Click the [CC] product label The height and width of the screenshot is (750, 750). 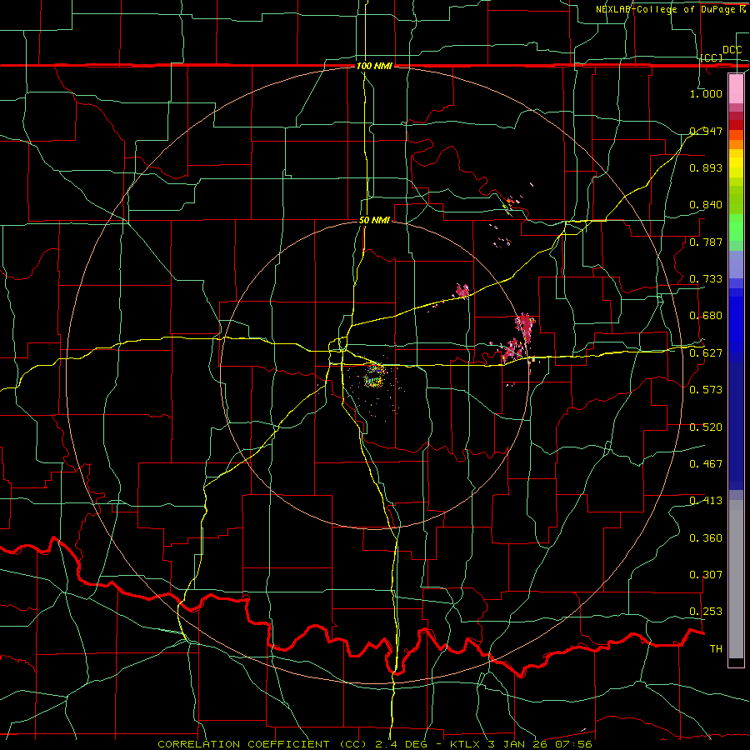[x=711, y=57]
